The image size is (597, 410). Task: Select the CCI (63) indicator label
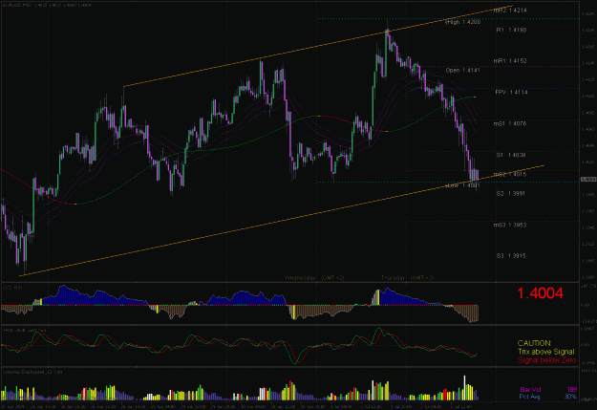pos(12,288)
